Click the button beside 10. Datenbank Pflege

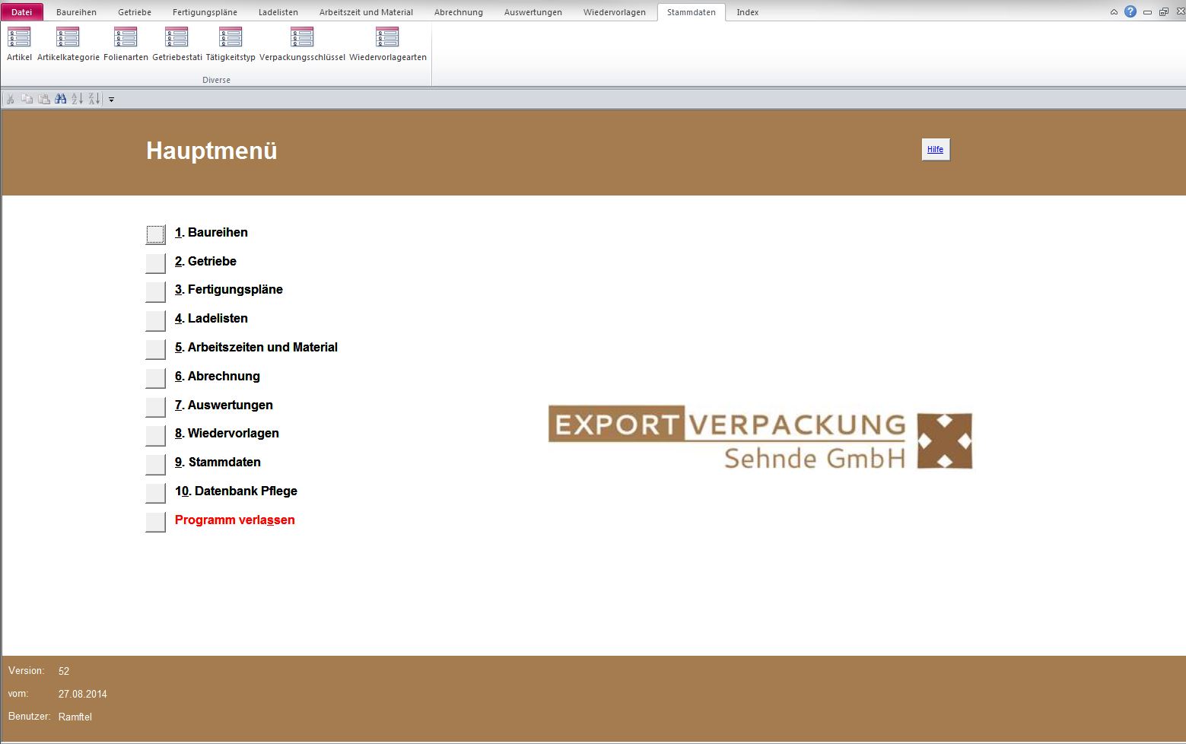click(x=155, y=493)
